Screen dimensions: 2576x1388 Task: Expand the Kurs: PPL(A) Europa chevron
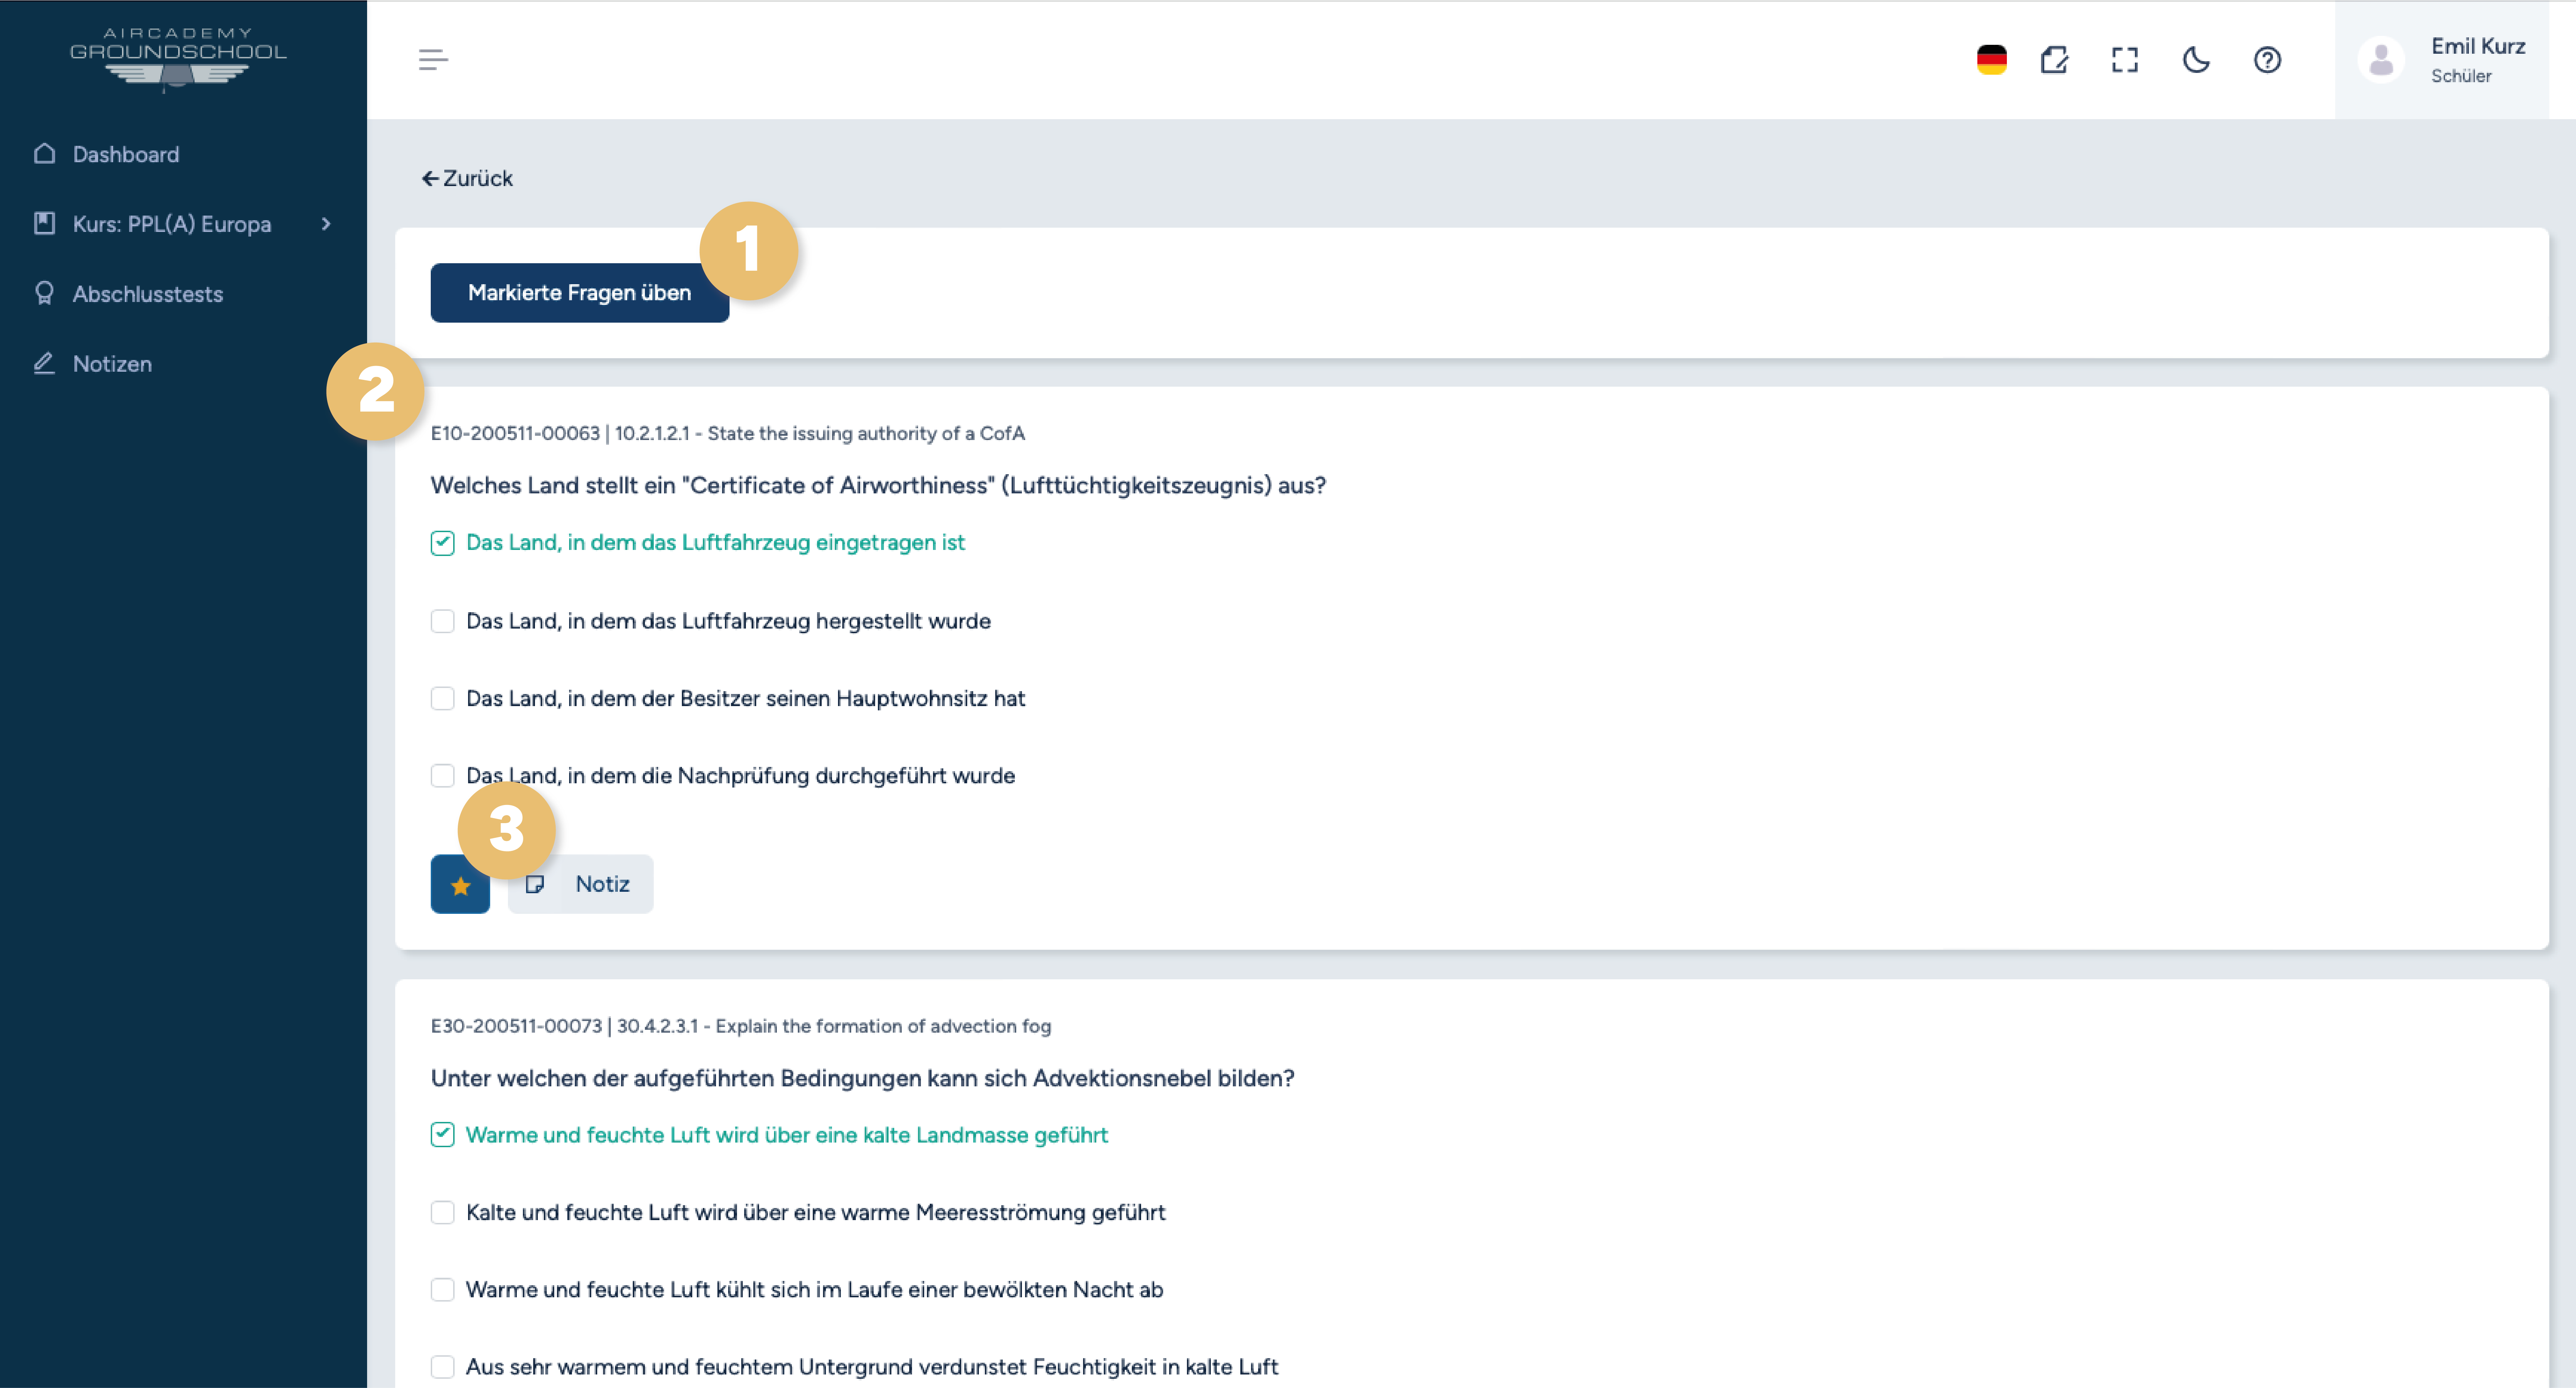pos(326,224)
